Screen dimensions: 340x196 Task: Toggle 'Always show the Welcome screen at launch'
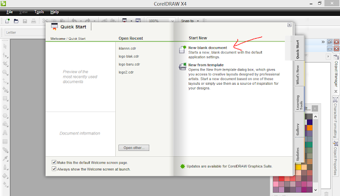tap(54, 169)
